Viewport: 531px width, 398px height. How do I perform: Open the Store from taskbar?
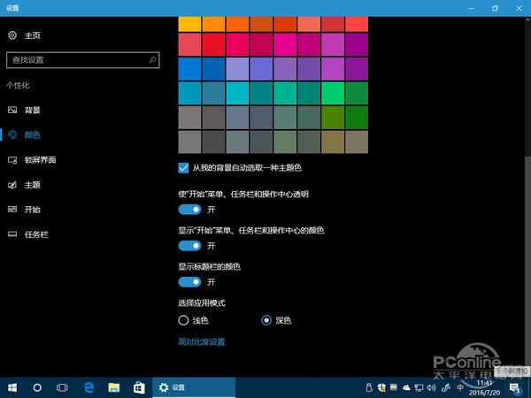click(139, 387)
